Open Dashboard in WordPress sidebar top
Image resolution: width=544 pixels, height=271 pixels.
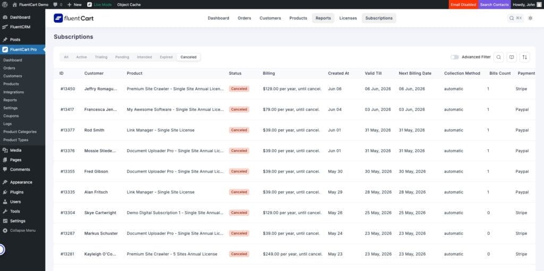22,17
